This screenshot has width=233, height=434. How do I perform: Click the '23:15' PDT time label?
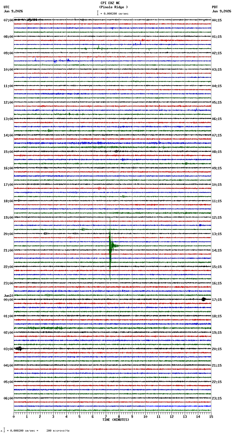click(217, 398)
